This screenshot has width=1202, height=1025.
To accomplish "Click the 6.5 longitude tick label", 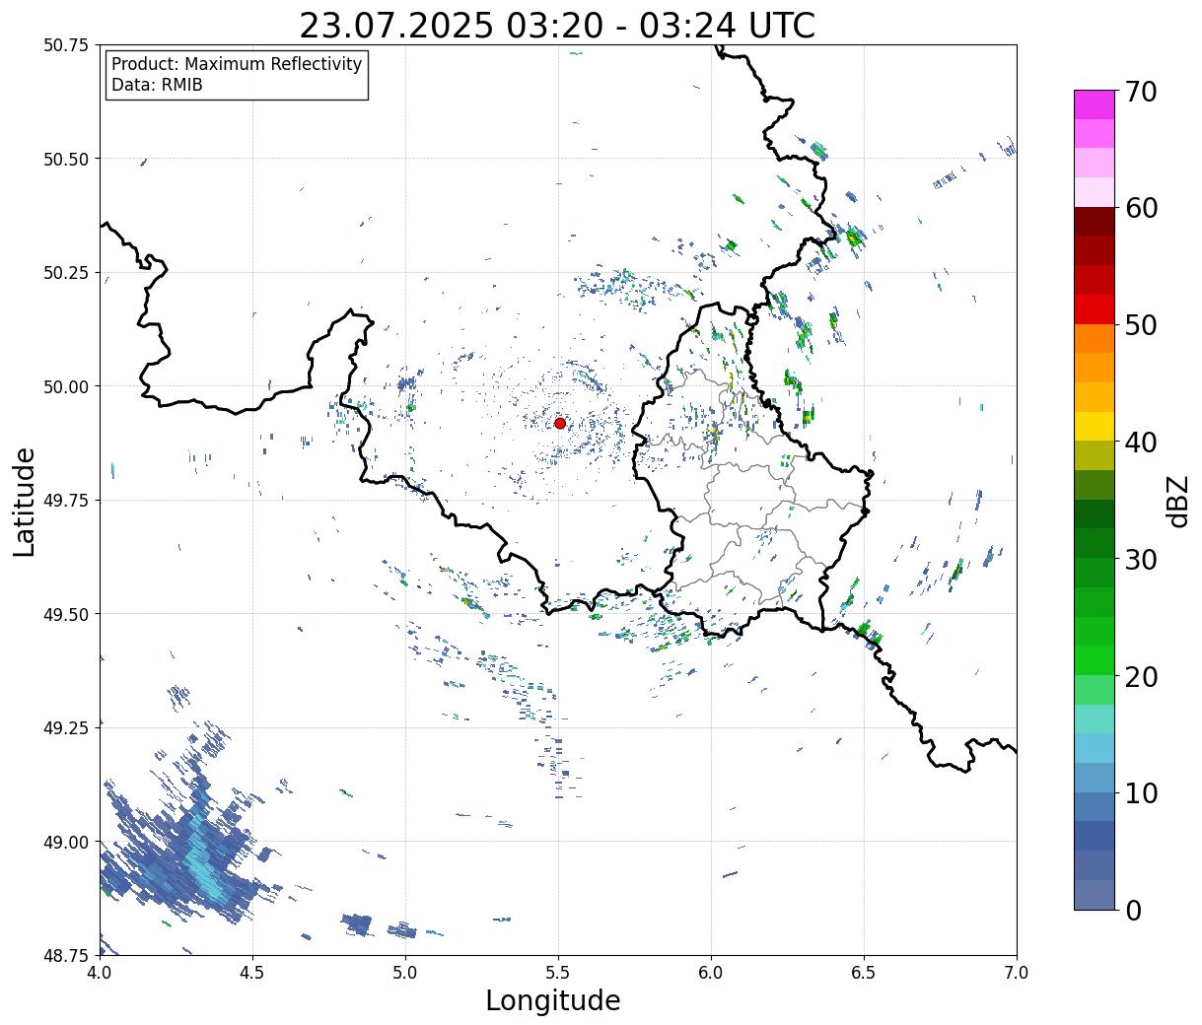I will coord(864,973).
